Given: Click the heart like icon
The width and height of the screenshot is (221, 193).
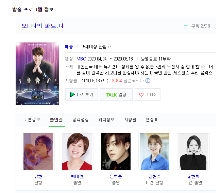Looking at the screenshot, I should pyautogui.click(x=141, y=95).
